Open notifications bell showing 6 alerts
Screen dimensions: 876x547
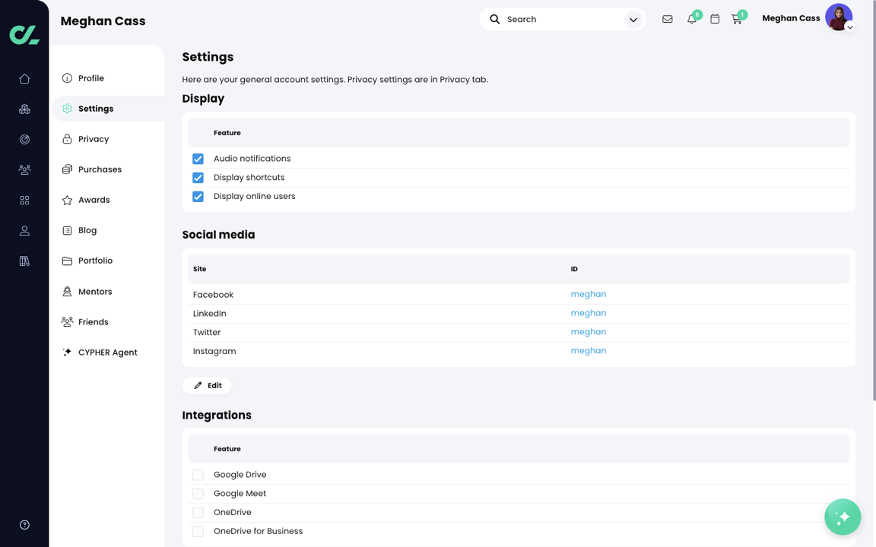point(691,18)
